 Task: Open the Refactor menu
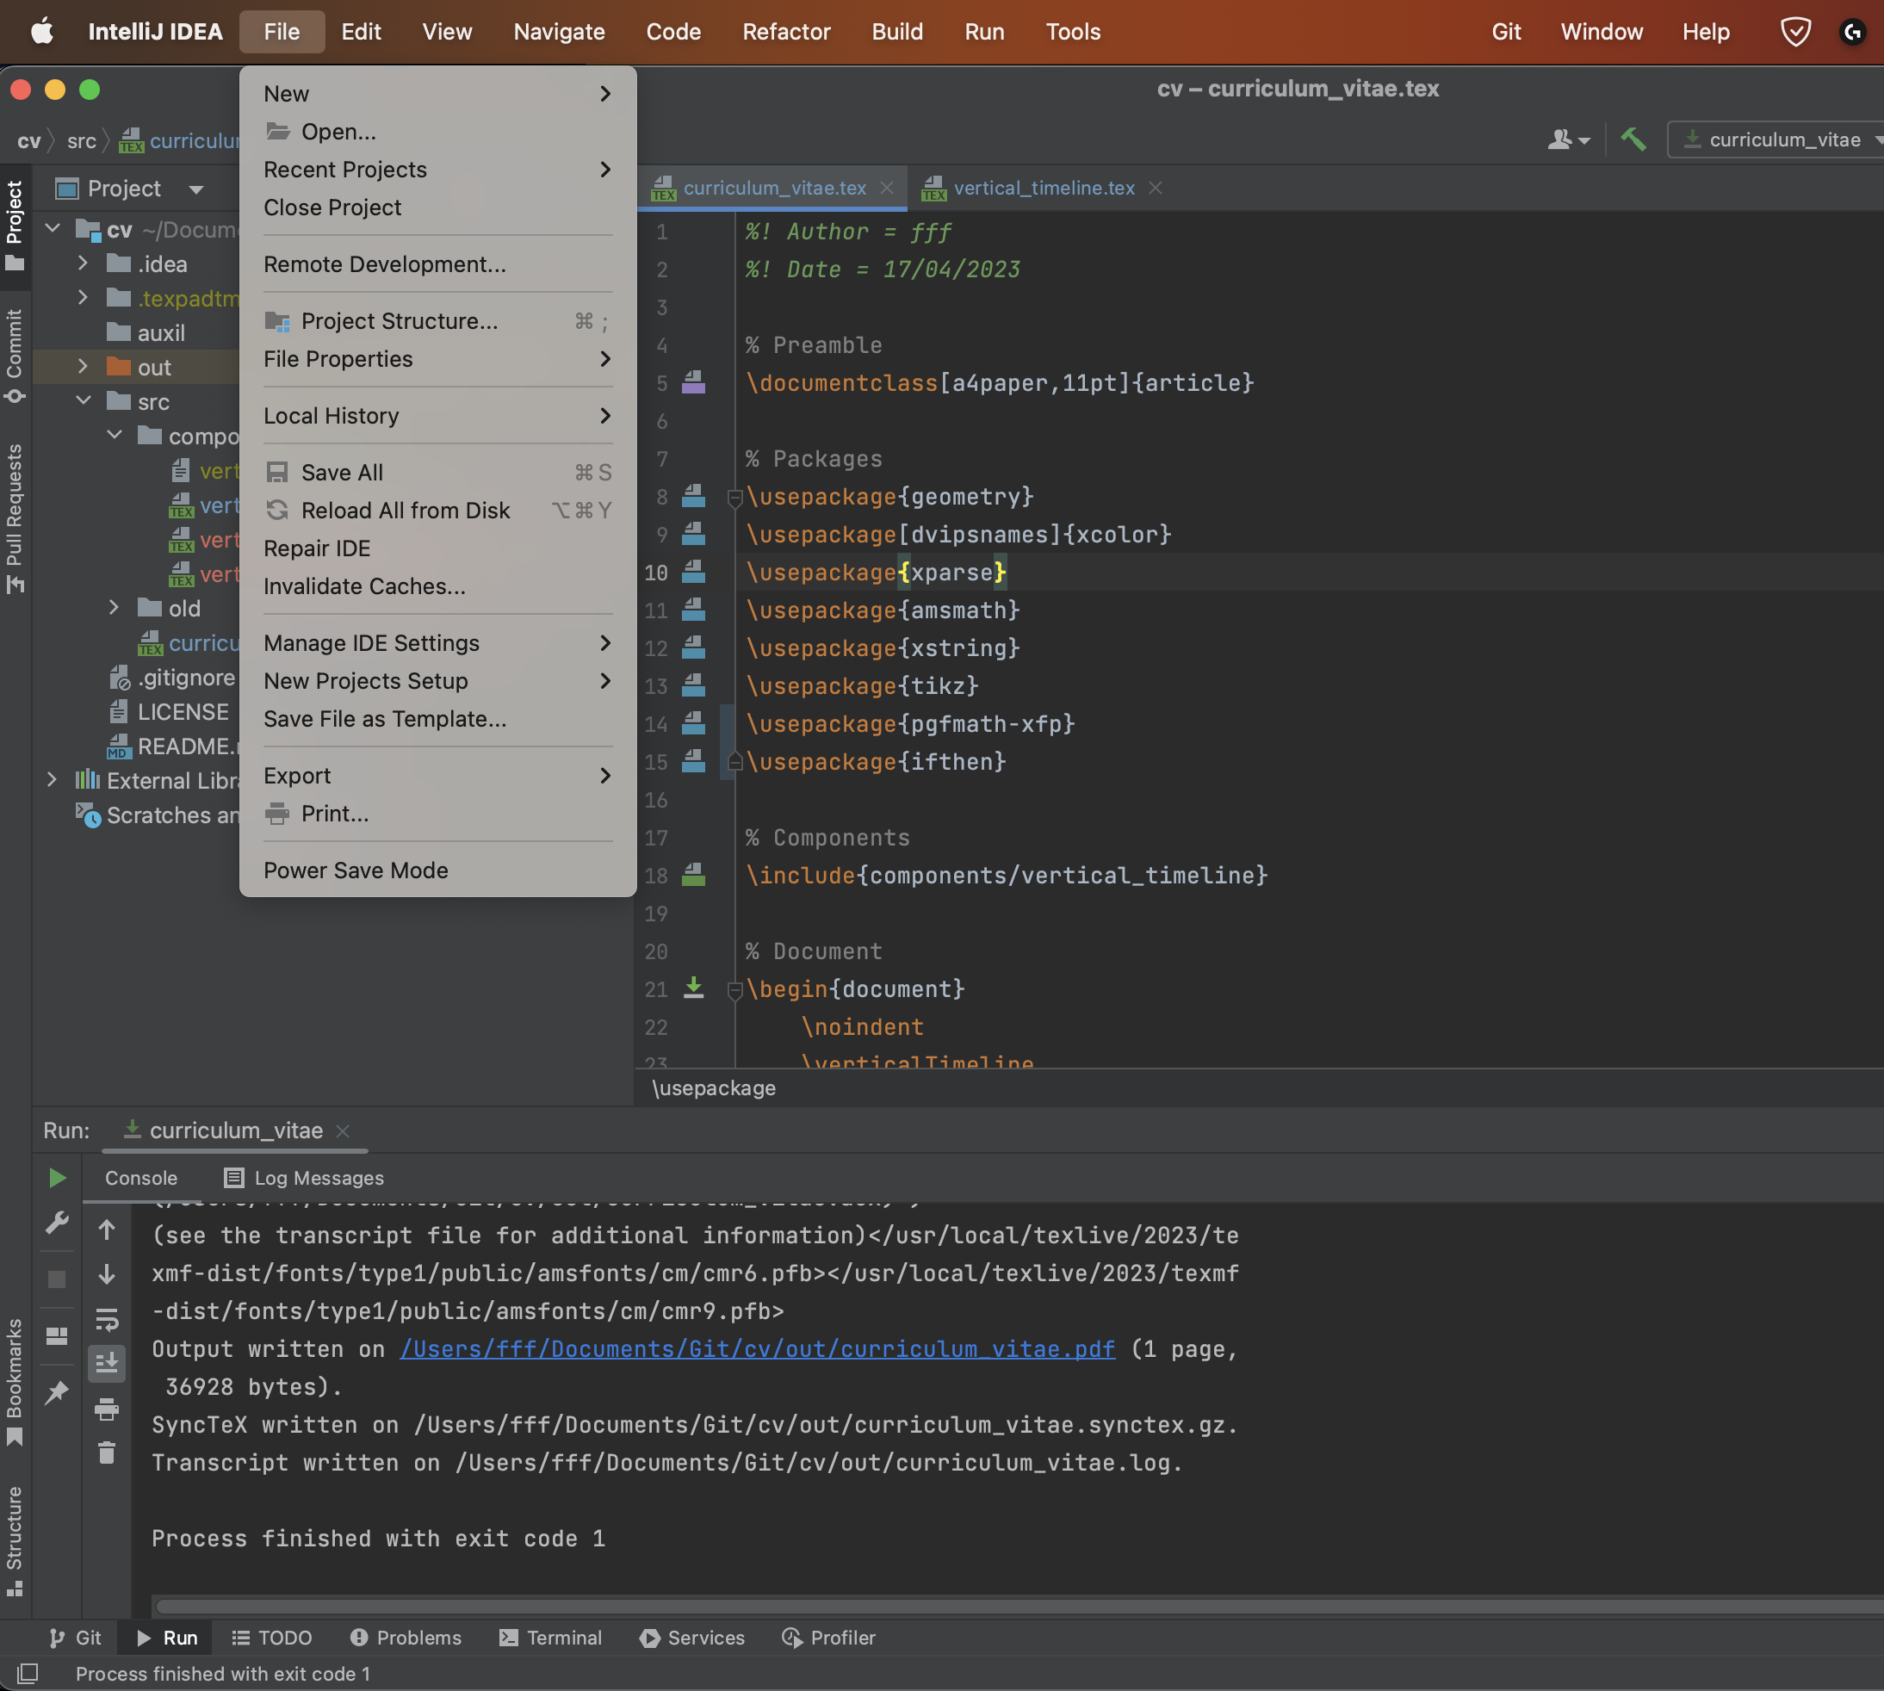click(786, 31)
